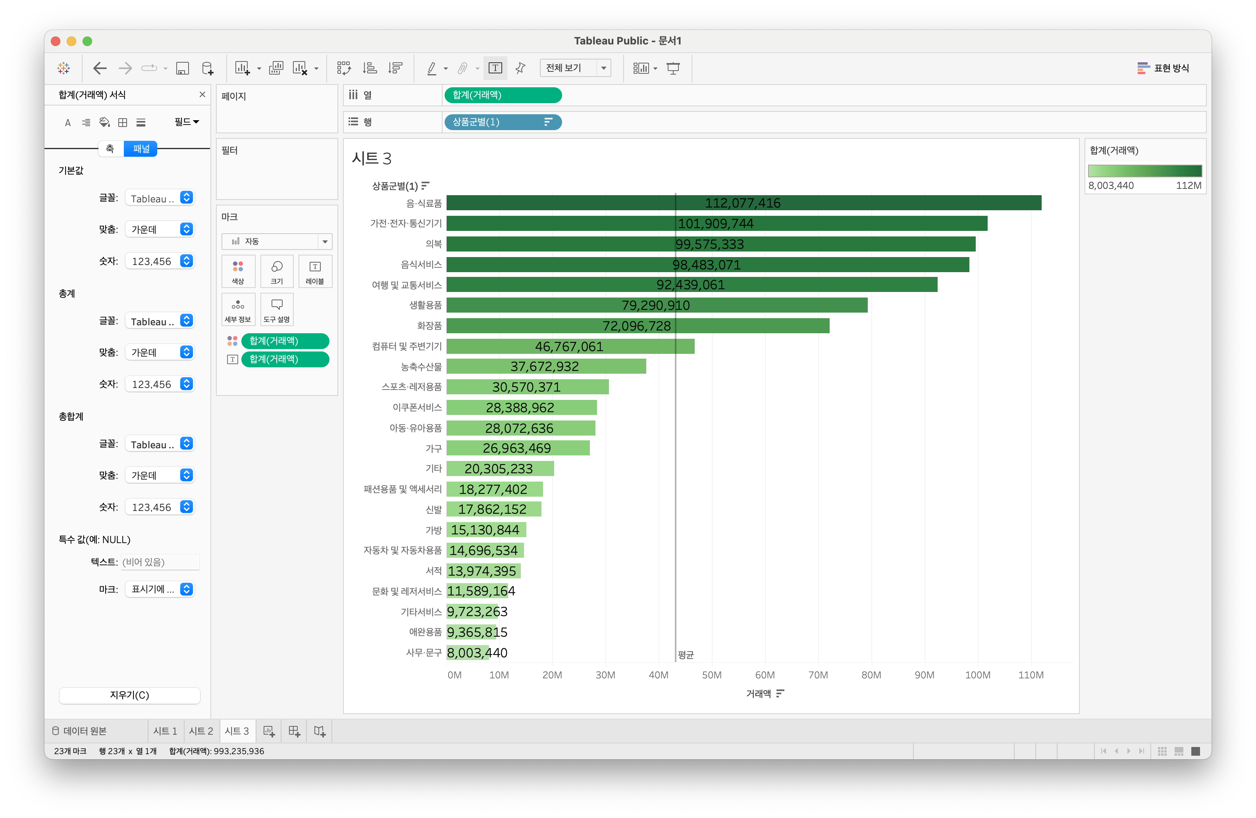Click the 지우기(C) button
Image resolution: width=1256 pixels, height=818 pixels.
[129, 695]
